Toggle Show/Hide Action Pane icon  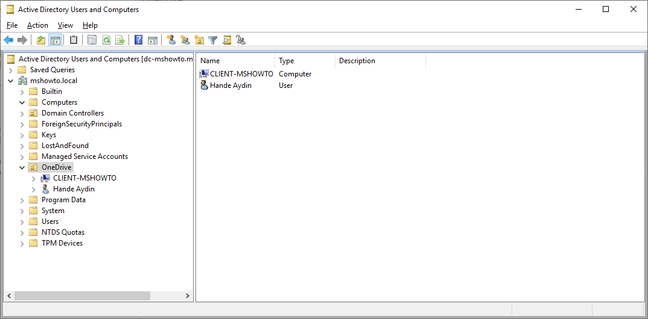(x=153, y=40)
